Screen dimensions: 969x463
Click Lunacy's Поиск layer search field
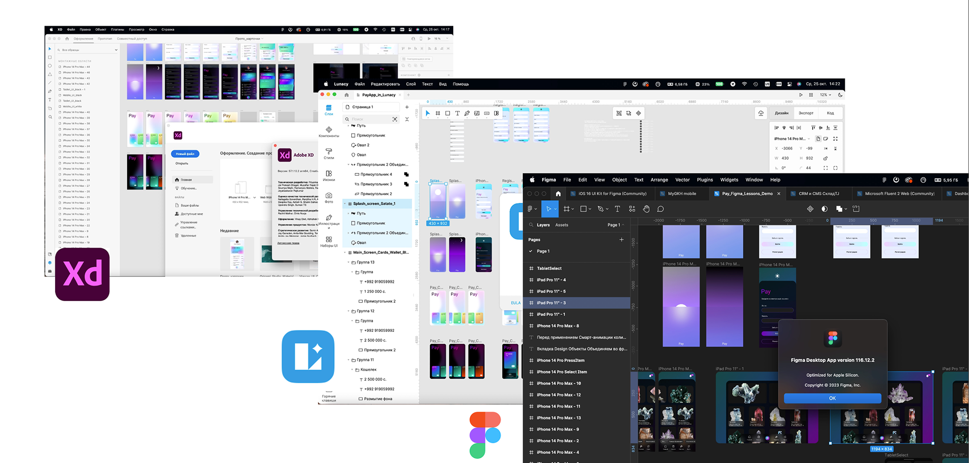[x=370, y=119]
